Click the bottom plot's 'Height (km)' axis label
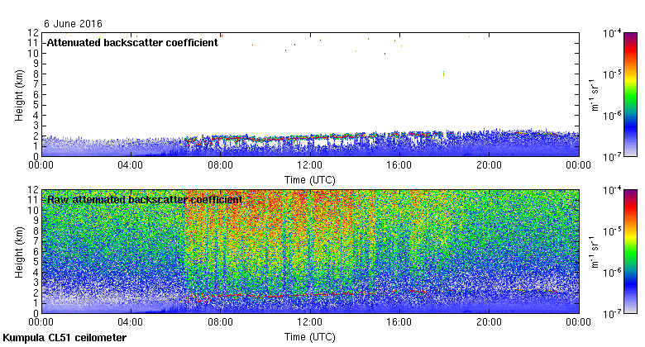Image resolution: width=645 pixels, height=347 pixels. point(19,253)
